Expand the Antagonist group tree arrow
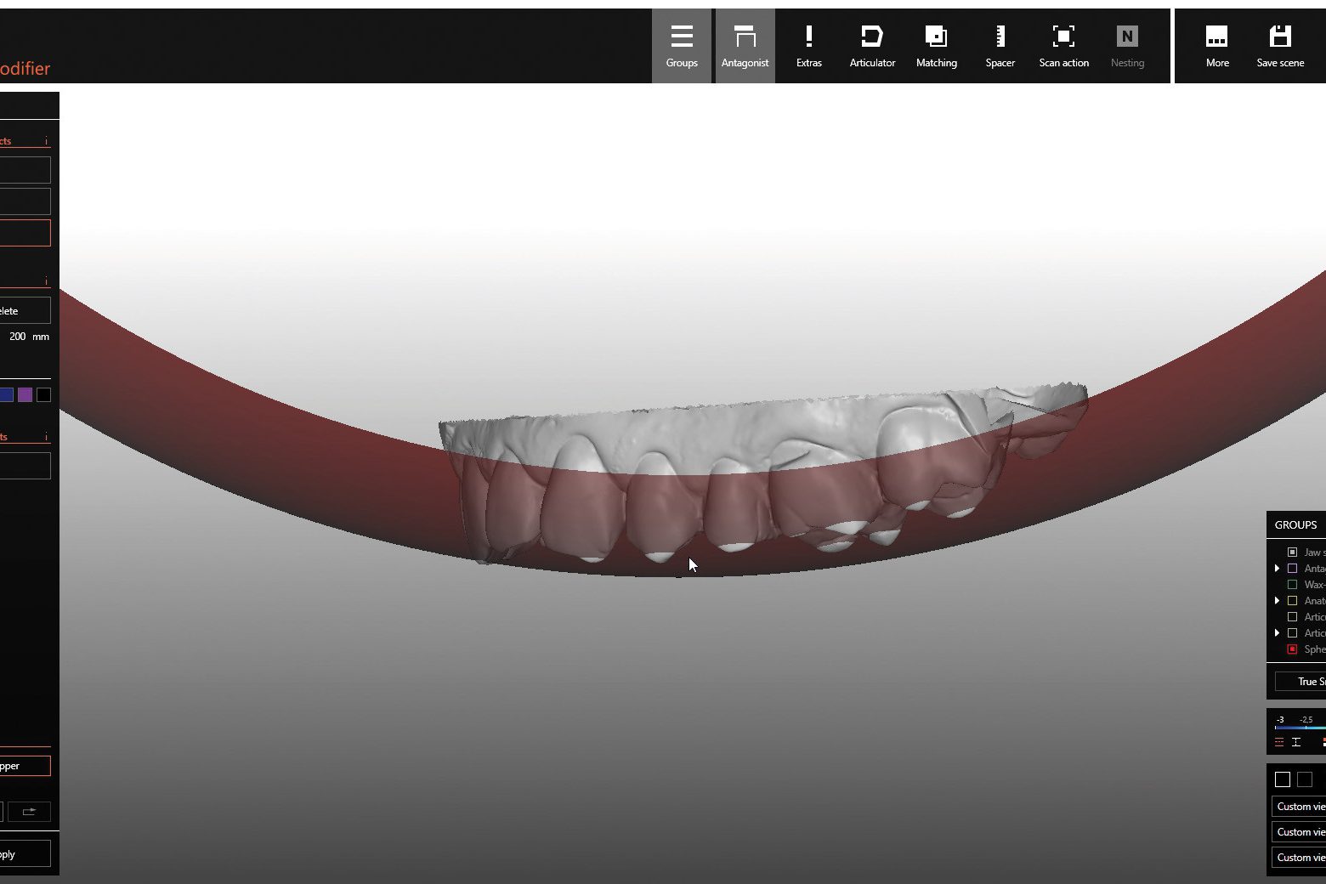 tap(1277, 569)
